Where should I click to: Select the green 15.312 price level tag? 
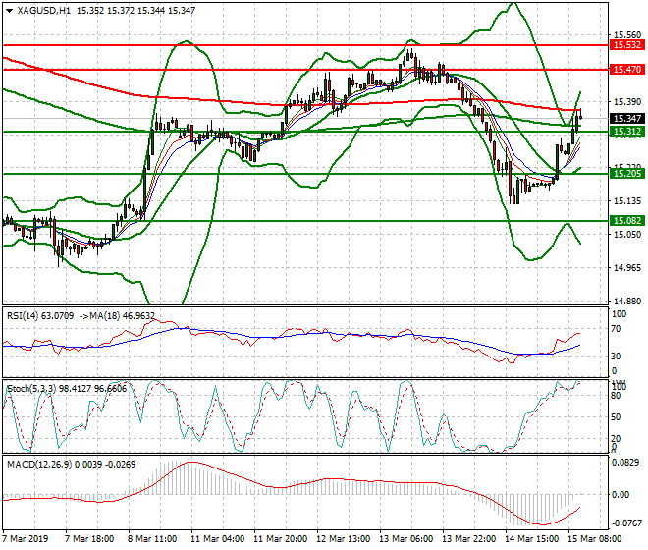tap(625, 131)
